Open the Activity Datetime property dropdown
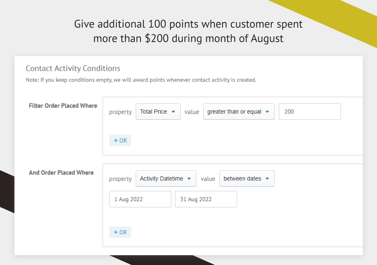 [x=166, y=179]
